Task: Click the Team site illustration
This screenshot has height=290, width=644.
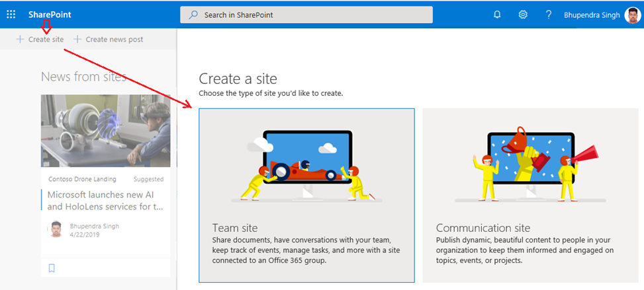Action: (307, 166)
